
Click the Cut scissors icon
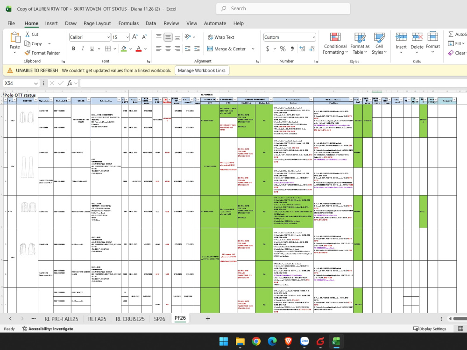(28, 34)
